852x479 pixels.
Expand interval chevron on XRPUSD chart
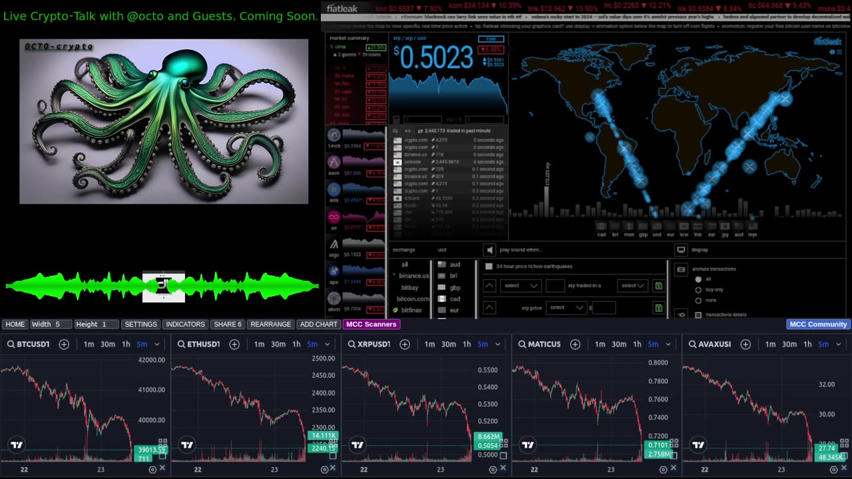pos(498,344)
